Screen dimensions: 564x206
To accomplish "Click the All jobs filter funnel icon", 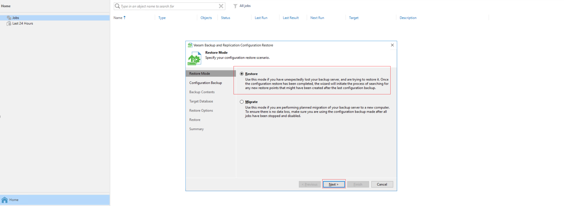I will (x=235, y=6).
